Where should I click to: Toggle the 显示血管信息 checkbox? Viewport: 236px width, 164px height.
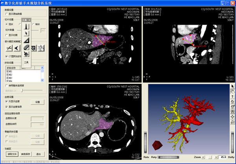pos(7,106)
